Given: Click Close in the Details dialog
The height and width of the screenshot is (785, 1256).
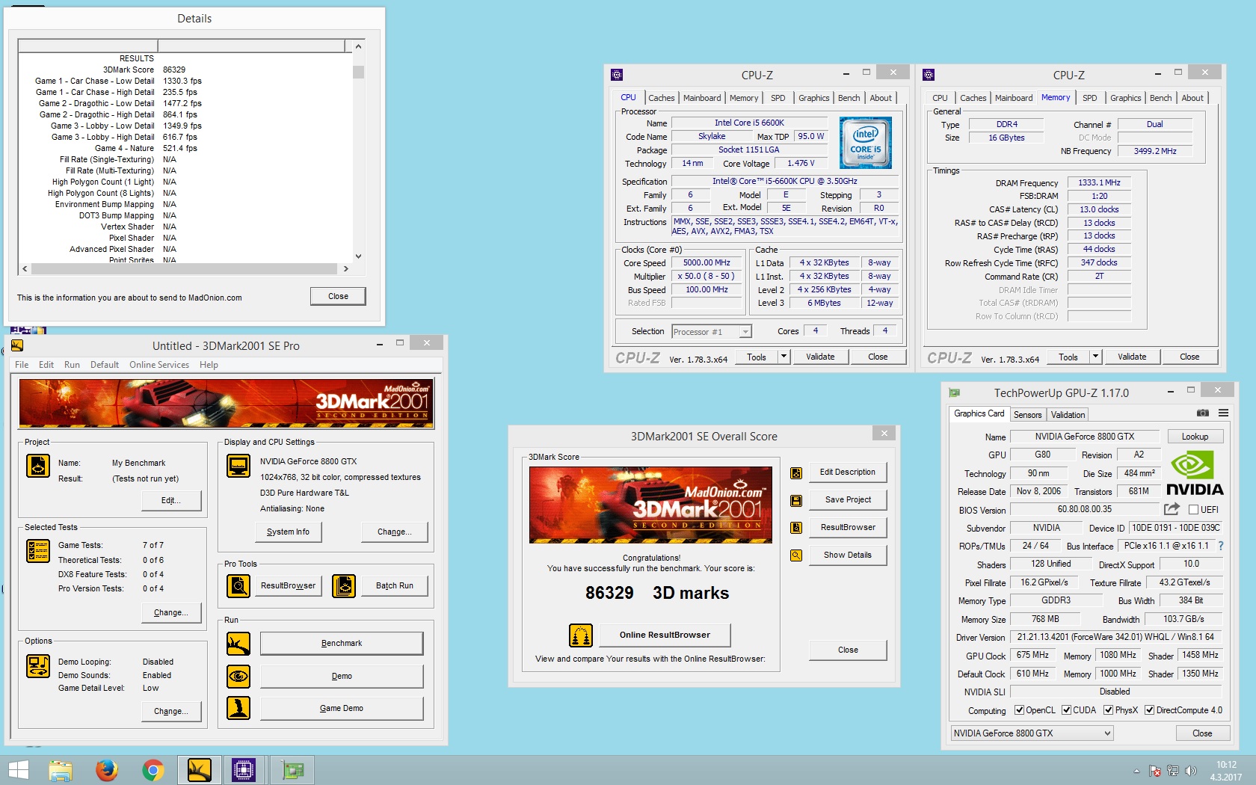Looking at the screenshot, I should pyautogui.click(x=338, y=296).
